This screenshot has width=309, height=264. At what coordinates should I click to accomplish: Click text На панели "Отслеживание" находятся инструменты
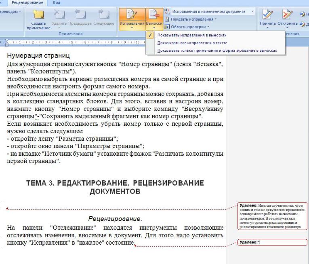coord(92,228)
